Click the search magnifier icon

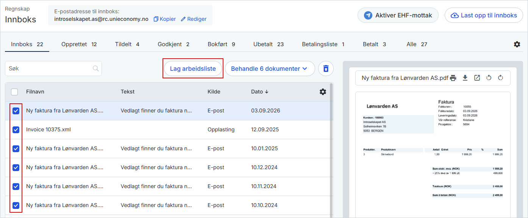tap(96, 69)
